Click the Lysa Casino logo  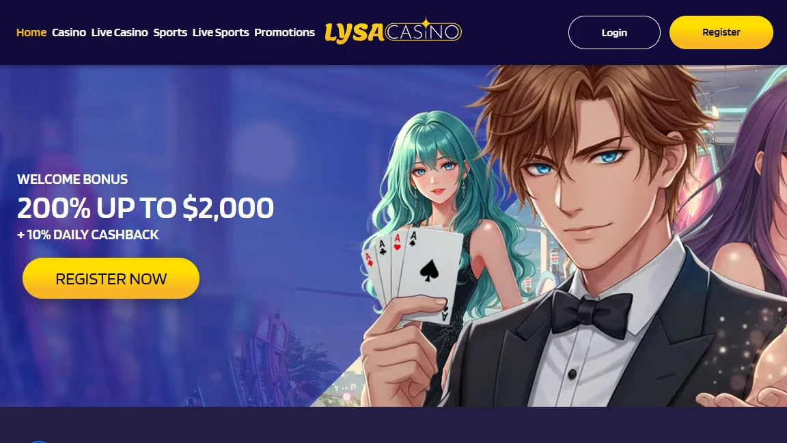(x=393, y=31)
